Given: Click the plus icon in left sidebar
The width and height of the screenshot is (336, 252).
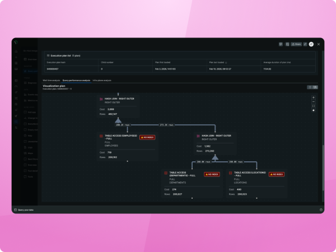Looking at the screenshot, I should 16,57.
